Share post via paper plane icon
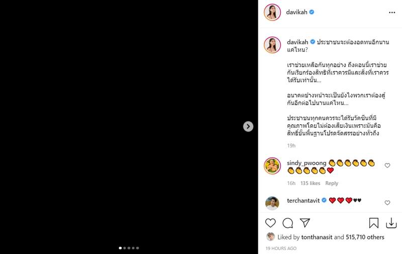Image resolution: width=402 pixels, height=254 pixels. (305, 223)
